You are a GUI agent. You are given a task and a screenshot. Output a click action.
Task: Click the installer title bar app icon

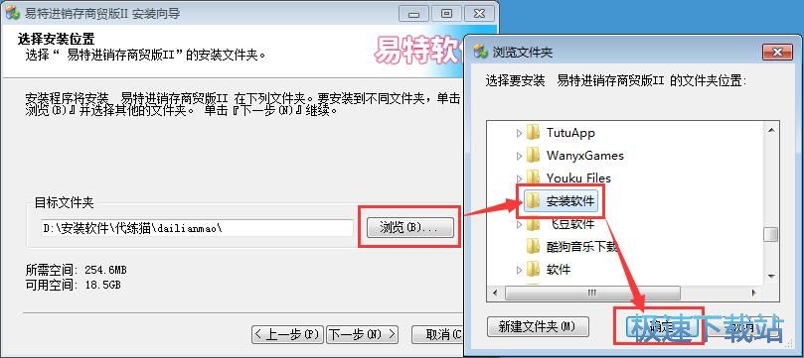click(x=12, y=13)
